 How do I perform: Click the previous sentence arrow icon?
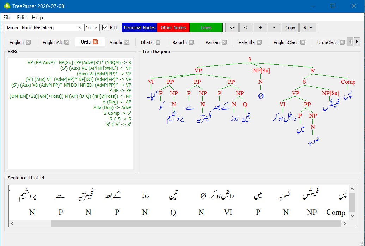[232, 27]
